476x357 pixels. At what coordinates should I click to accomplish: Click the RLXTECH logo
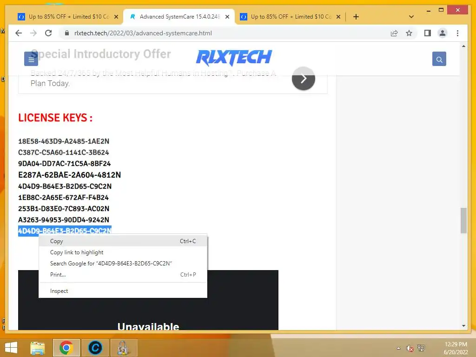[234, 58]
